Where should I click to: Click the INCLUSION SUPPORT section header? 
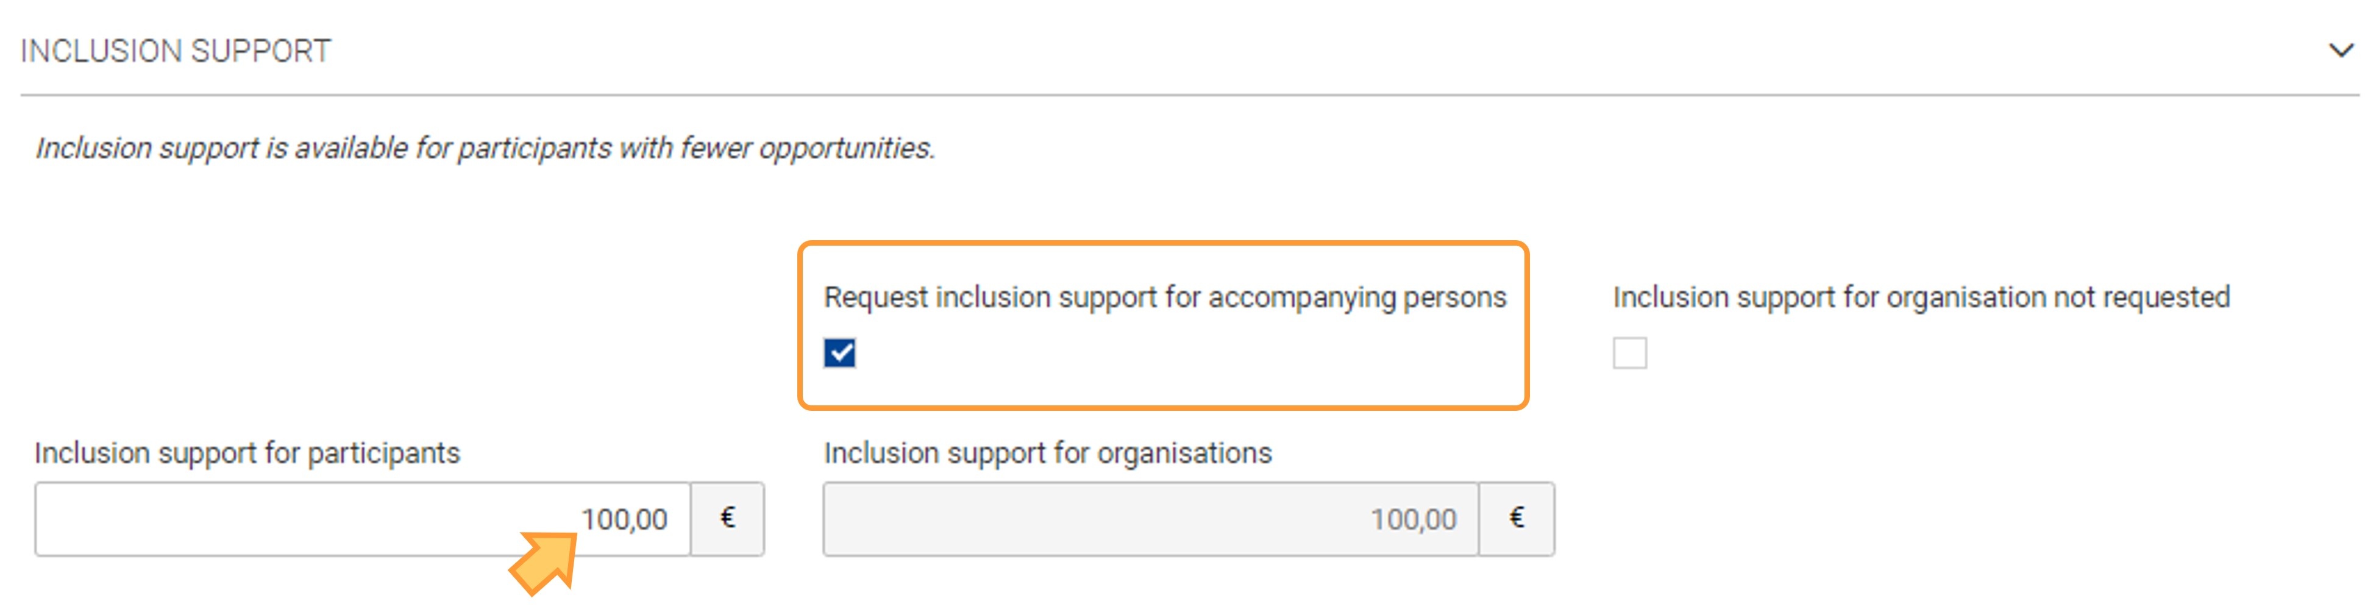176,51
